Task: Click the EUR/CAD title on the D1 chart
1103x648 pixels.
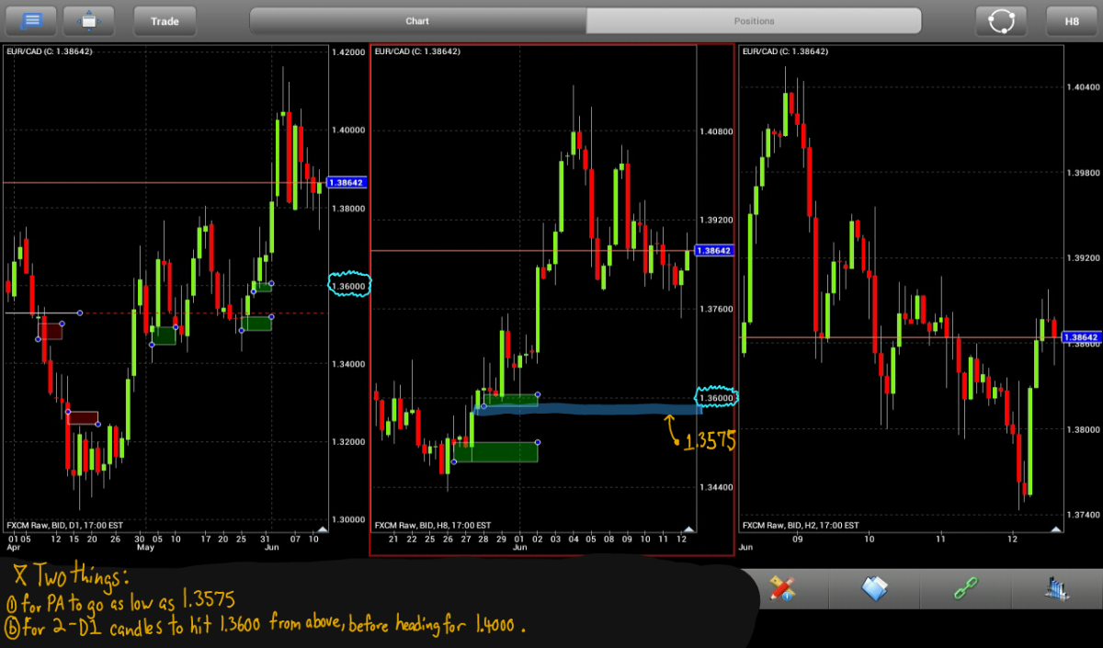Action: [x=49, y=51]
